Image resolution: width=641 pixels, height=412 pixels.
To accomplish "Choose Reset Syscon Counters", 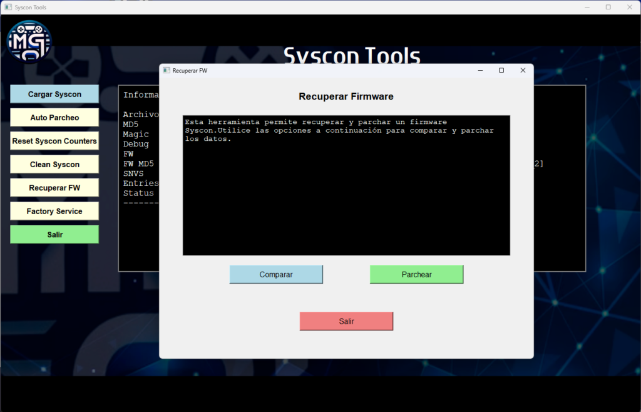I will coord(54,141).
